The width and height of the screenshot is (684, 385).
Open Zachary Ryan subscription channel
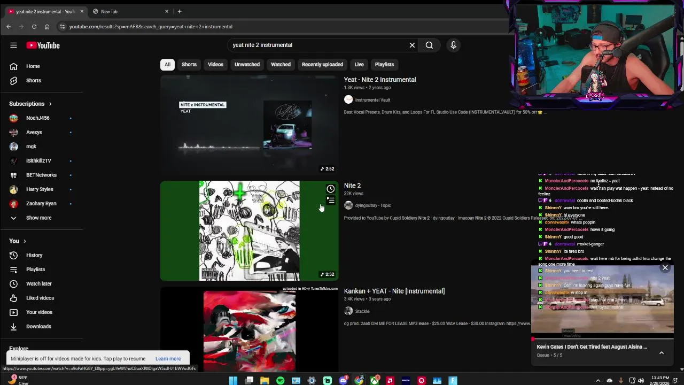point(42,204)
